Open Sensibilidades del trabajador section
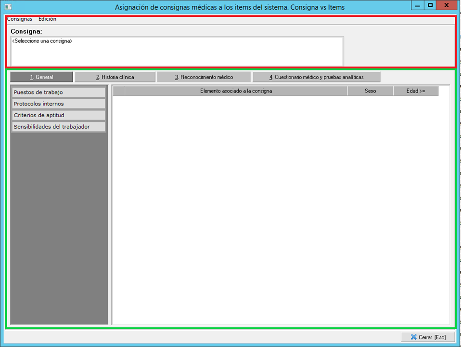This screenshot has width=461, height=347. coord(58,127)
